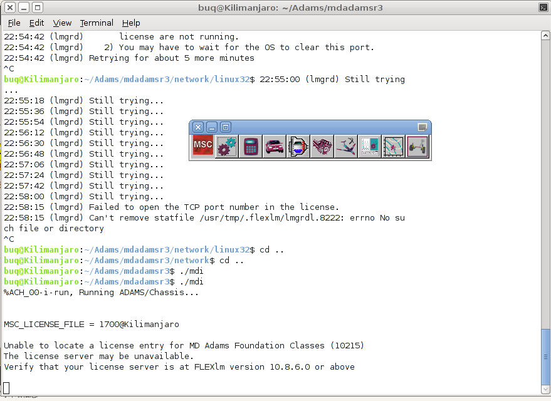551x401 pixels.
Task: Click the terminal title 'buq@Kilimanjaro: ~/Adams/mdadamsr3'
Action: coord(290,8)
